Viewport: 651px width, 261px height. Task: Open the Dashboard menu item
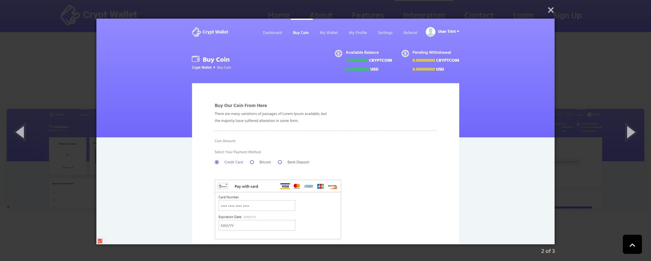click(272, 33)
